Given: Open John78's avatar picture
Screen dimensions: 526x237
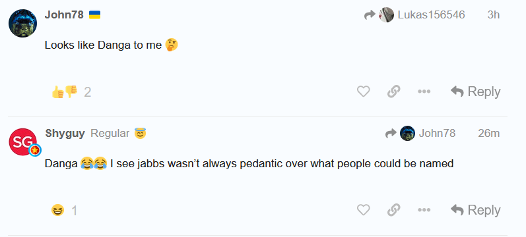Looking at the screenshot, I should coord(23,23).
